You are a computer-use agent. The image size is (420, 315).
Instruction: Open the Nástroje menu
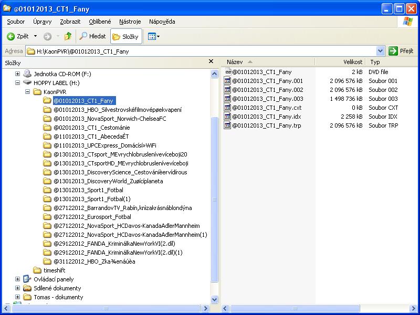(x=130, y=22)
